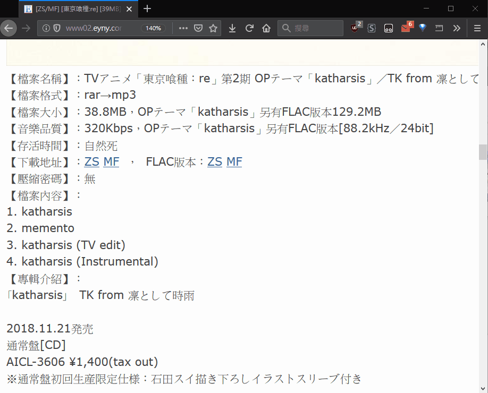Screen dimensions: 488x393
Task: Go back to the previous page
Action: point(9,28)
